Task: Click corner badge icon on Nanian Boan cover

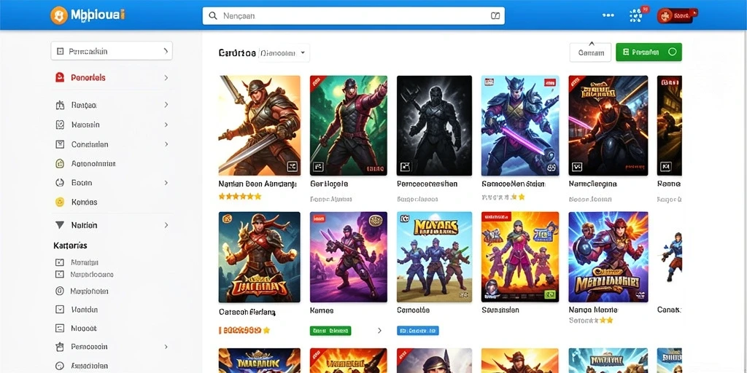Action: (x=292, y=166)
